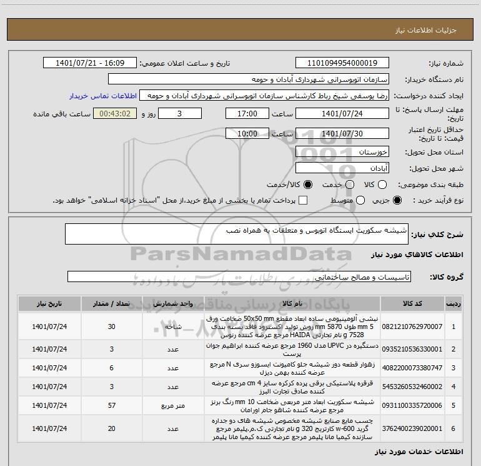Screen dimensions: 481x466
Task: Click the تعداد / مقدار column header
Action: [112, 304]
